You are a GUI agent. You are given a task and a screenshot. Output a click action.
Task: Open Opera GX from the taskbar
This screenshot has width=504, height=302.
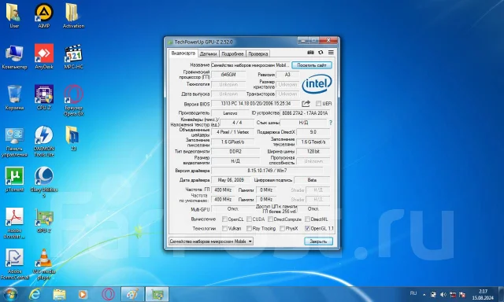pos(109,294)
